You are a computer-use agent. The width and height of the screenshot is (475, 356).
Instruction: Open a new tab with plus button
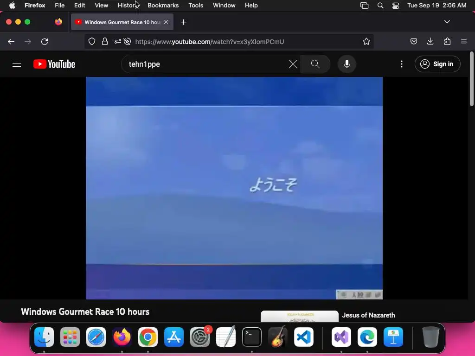coord(183,22)
